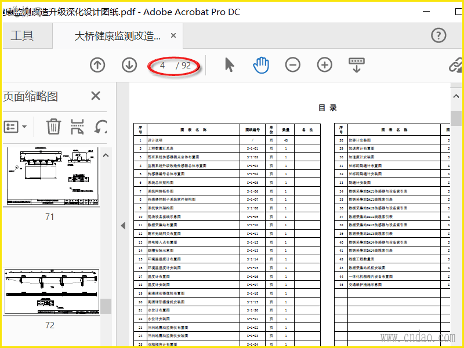Delete the selected pages with the trash icon

click(x=53, y=126)
